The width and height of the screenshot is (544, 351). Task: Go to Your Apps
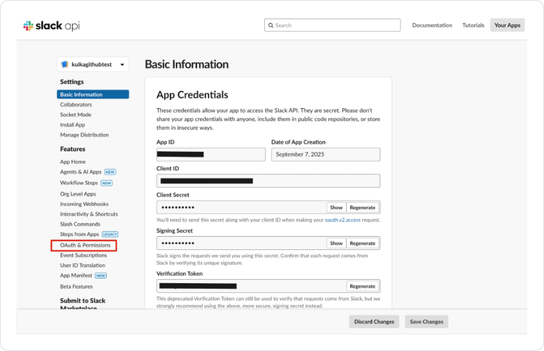click(x=507, y=25)
